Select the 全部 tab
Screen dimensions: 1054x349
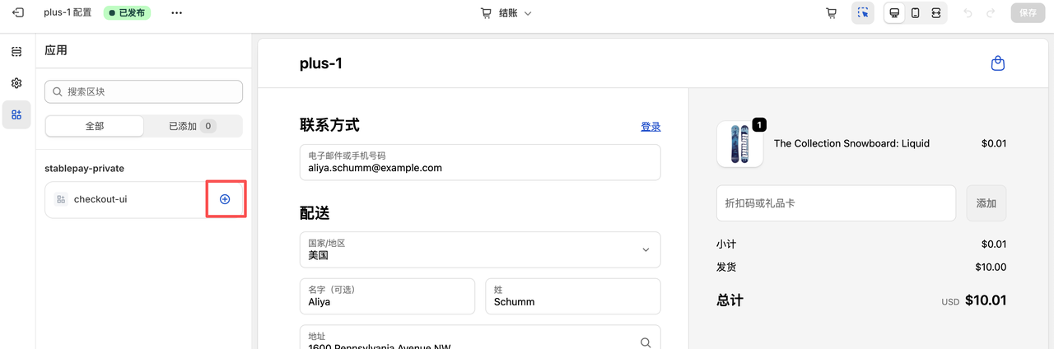95,126
